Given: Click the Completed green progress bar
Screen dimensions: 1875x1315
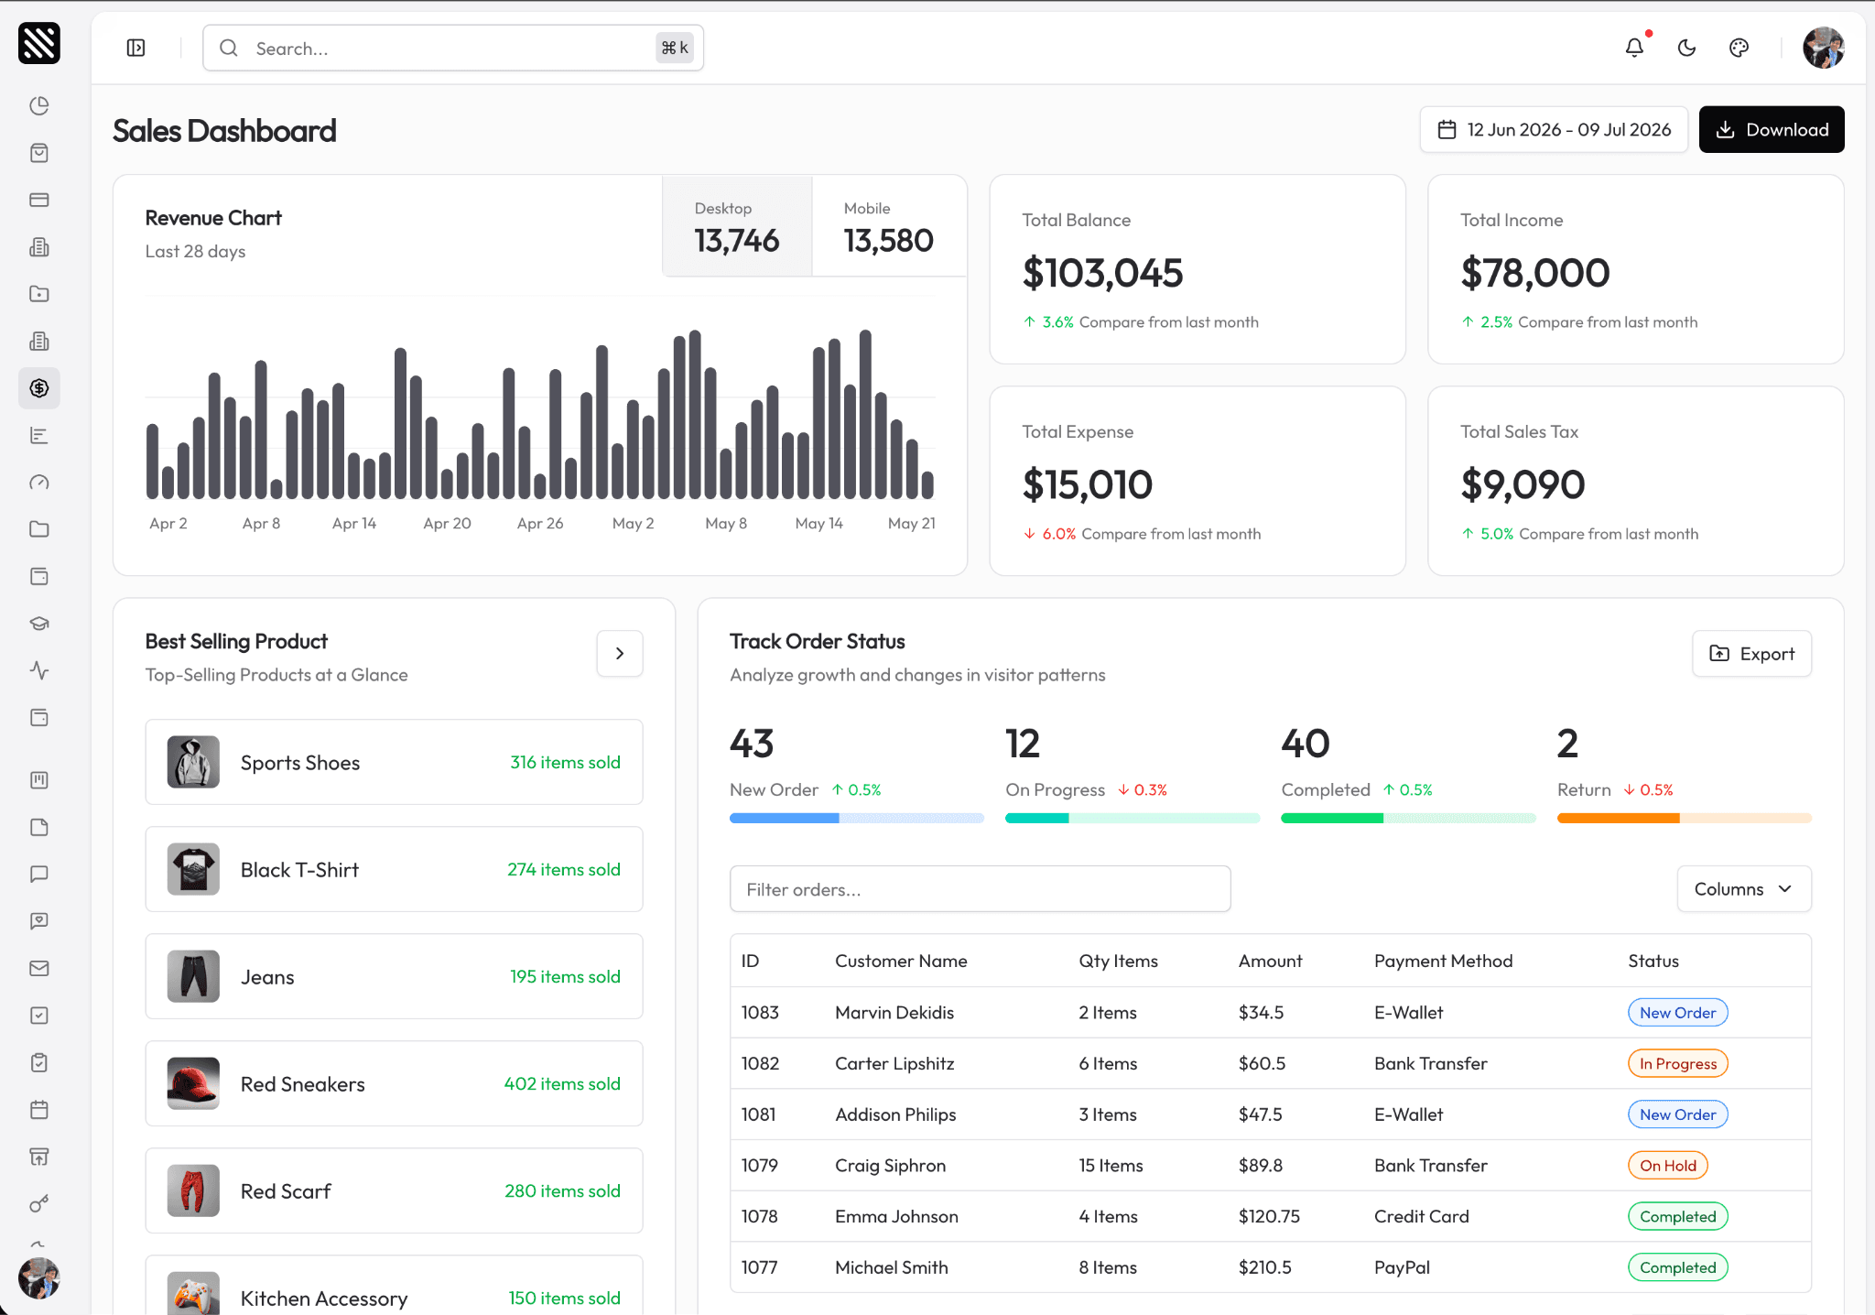Looking at the screenshot, I should [1408, 818].
